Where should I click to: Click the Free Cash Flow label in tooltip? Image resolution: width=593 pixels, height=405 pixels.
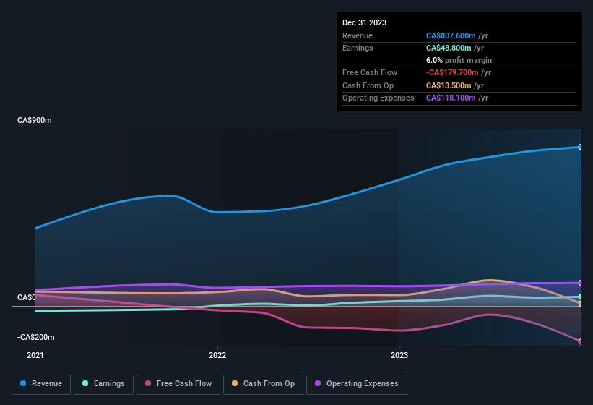click(370, 72)
